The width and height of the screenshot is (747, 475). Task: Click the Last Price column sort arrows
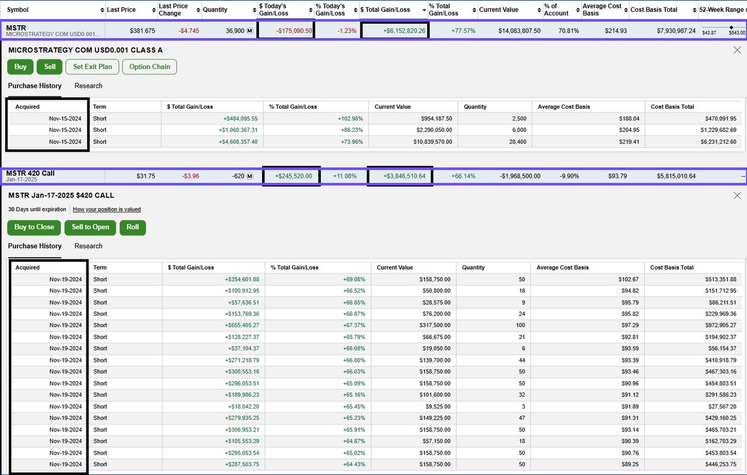pyautogui.click(x=153, y=9)
